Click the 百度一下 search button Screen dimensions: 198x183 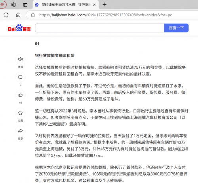coord(176,28)
